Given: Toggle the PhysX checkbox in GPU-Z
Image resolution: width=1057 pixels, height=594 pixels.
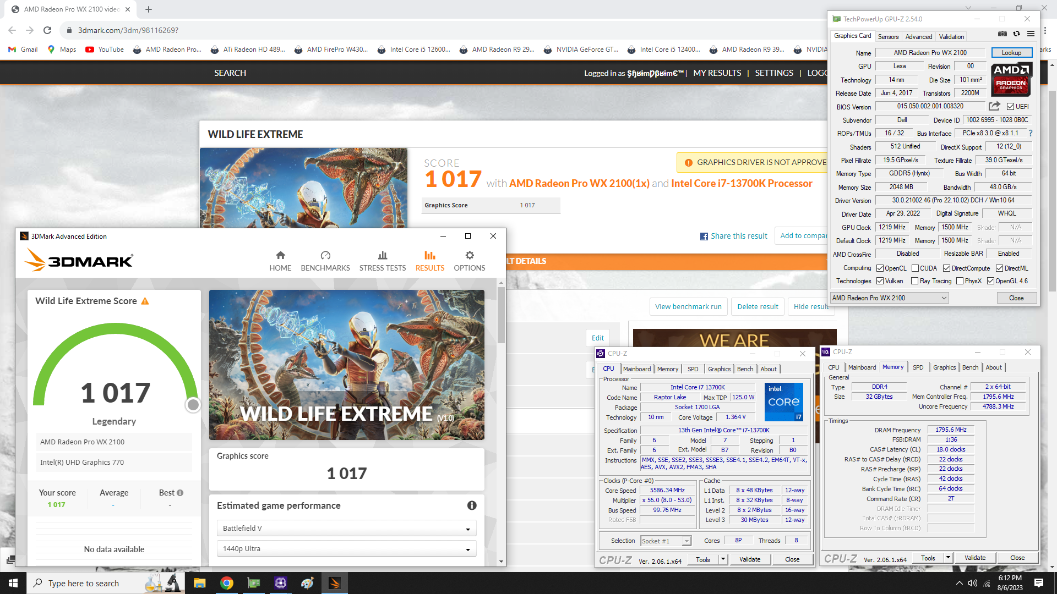Looking at the screenshot, I should pos(960,281).
